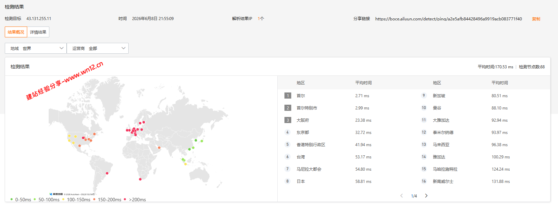
Task: Click the 131.88 ms value
Action: click(500, 181)
